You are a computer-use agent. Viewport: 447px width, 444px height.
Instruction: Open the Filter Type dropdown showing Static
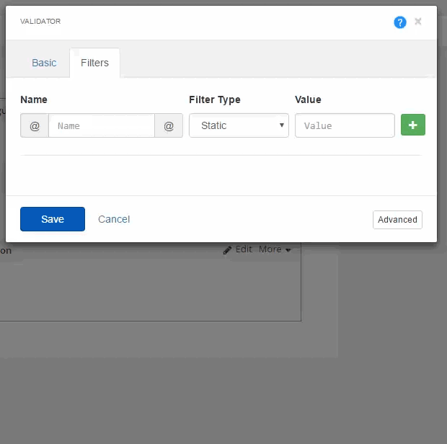239,125
